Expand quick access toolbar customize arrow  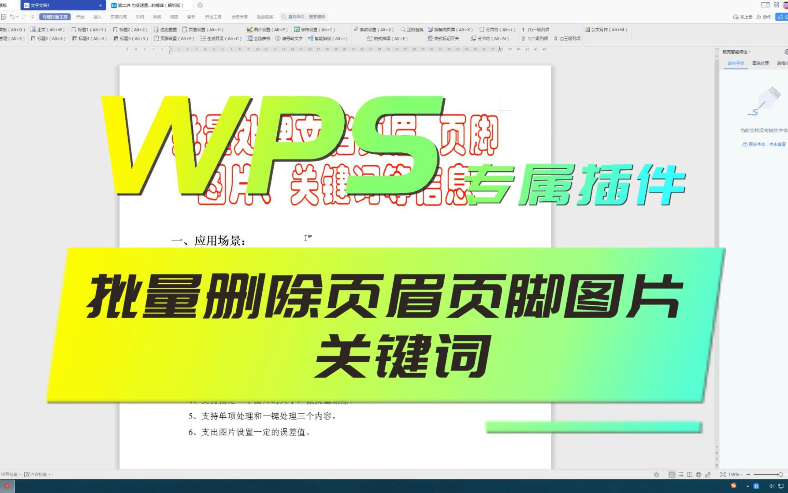[x=33, y=16]
